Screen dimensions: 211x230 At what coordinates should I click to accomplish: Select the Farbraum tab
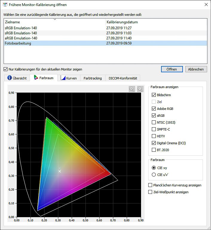coord(44,78)
